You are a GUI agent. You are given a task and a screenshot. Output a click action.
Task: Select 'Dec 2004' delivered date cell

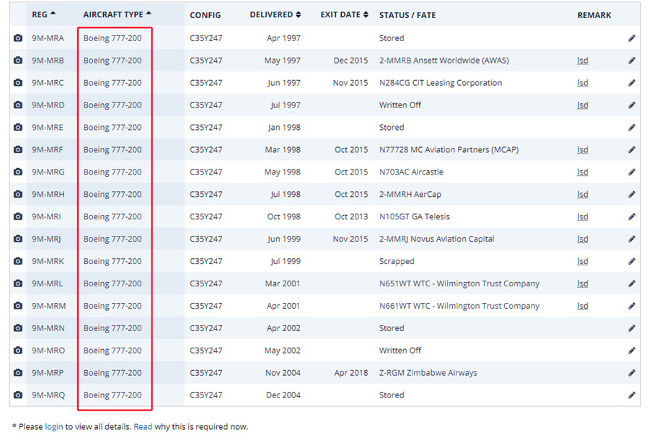[x=283, y=395]
